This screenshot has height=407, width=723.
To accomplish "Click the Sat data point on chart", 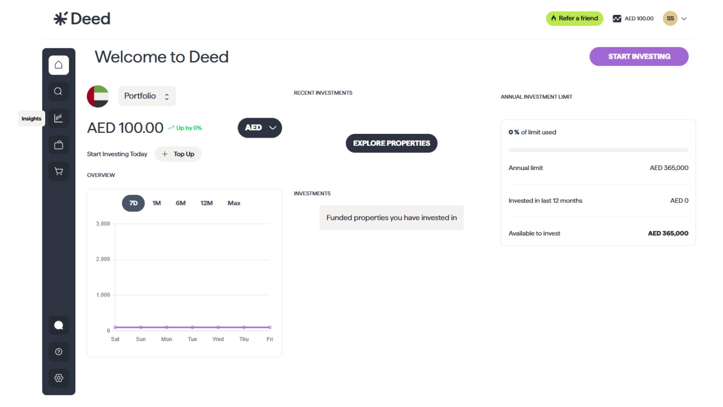I will coord(115,327).
